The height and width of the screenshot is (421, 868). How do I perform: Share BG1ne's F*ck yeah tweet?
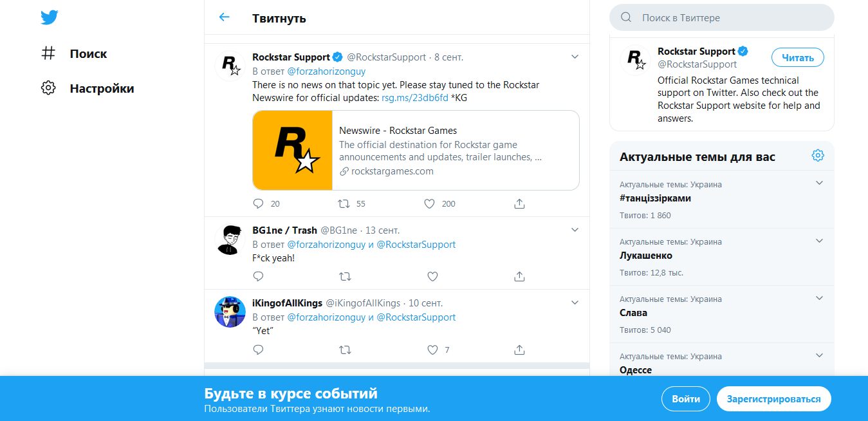519,276
